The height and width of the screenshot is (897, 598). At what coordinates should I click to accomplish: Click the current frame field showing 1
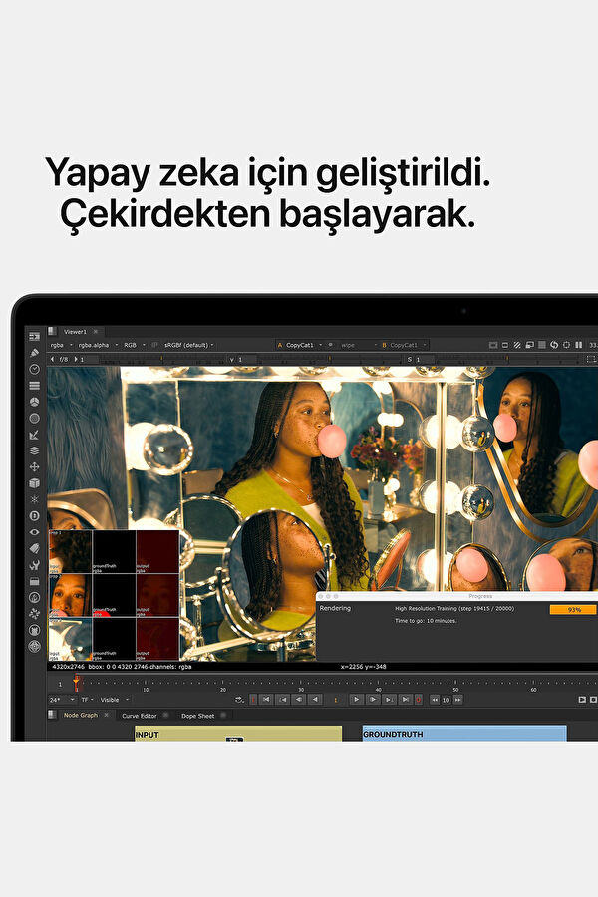(x=335, y=700)
